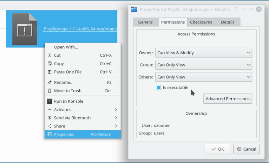Click the Cancel button

coord(246,149)
